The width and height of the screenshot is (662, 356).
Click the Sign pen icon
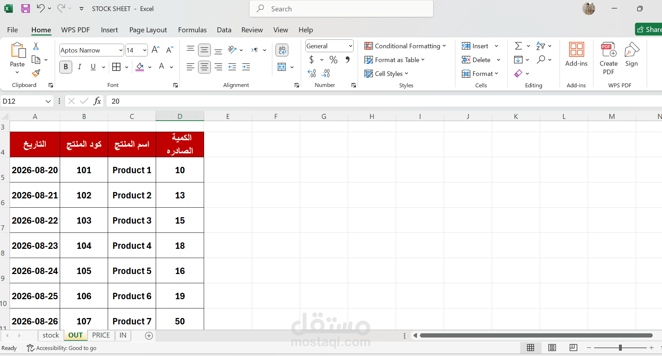coord(632,50)
